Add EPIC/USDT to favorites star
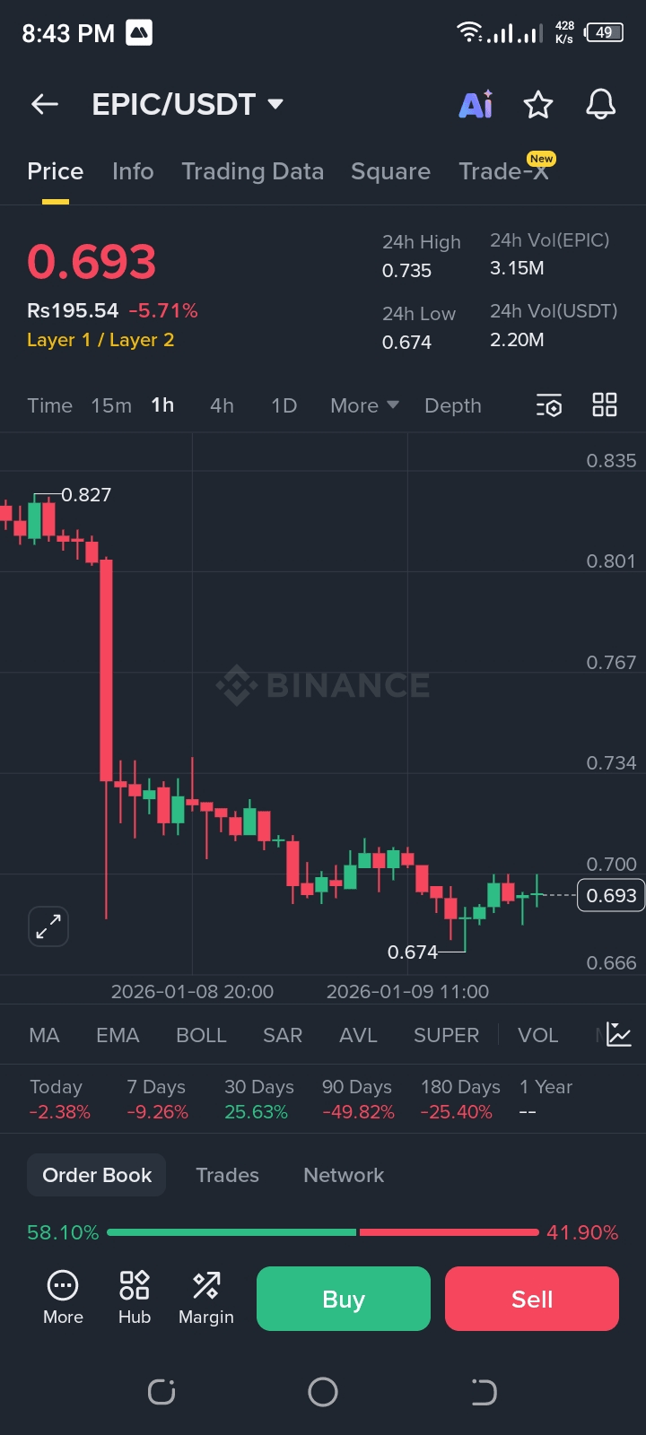Image resolution: width=646 pixels, height=1435 pixels. 538,105
